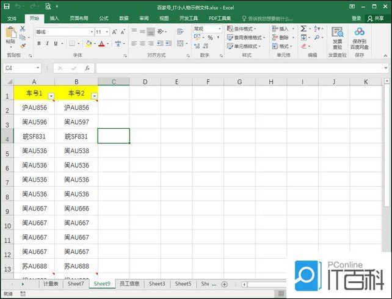Screen dimensions: 392x299
Task: Toggle middle vertical alignment
Action: (142, 32)
